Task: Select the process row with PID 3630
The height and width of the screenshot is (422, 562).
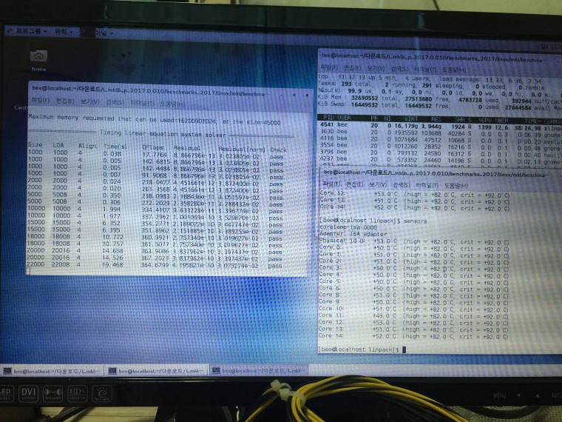Action: [x=441, y=133]
